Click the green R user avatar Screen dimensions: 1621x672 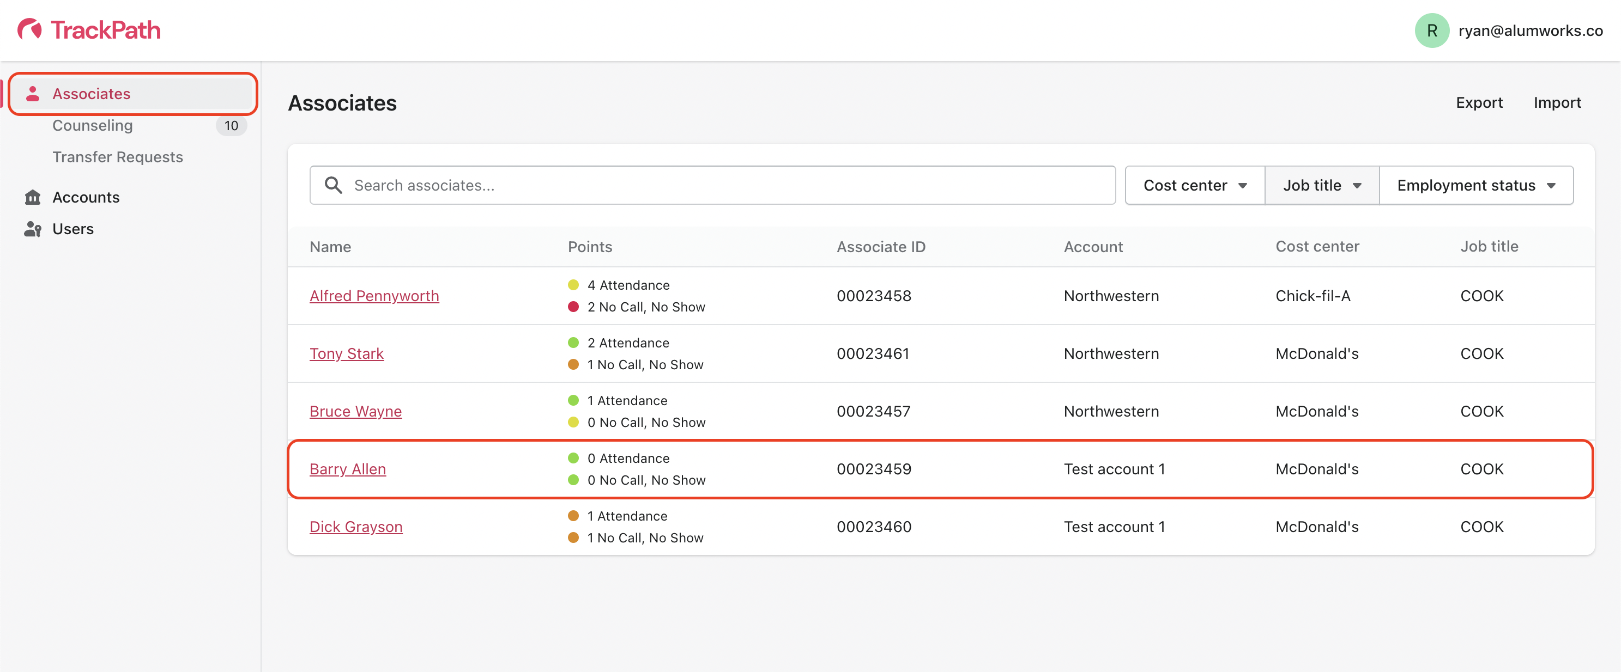pyautogui.click(x=1431, y=31)
